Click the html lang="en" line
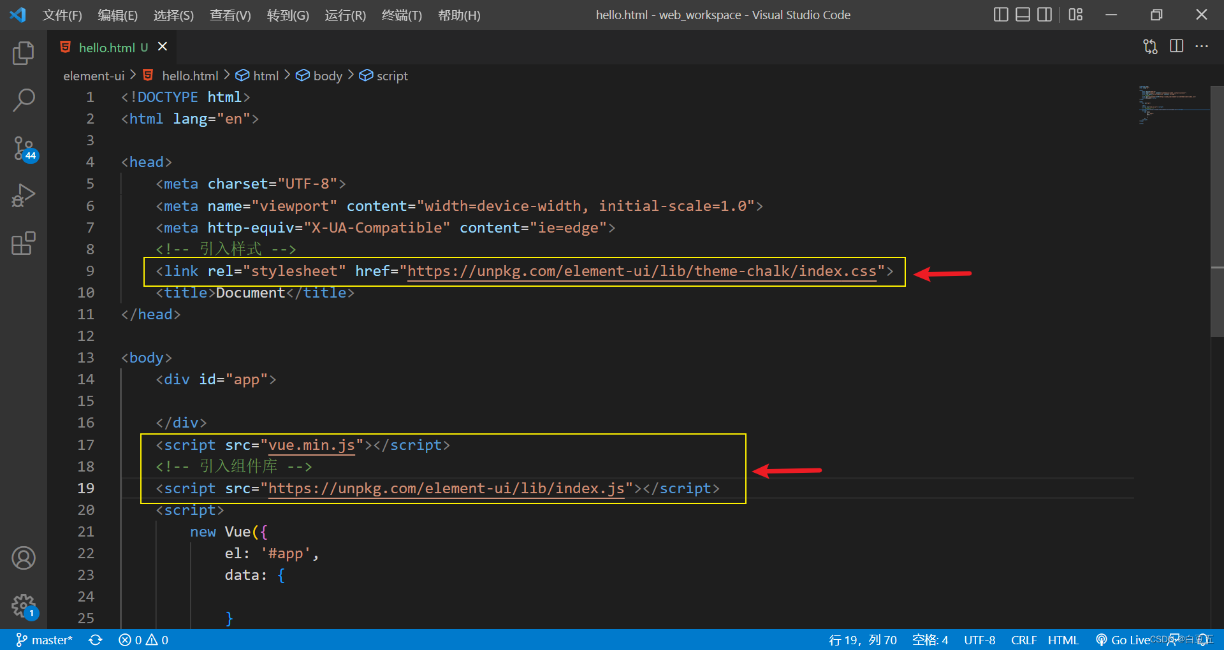The image size is (1224, 650). pyautogui.click(x=190, y=119)
